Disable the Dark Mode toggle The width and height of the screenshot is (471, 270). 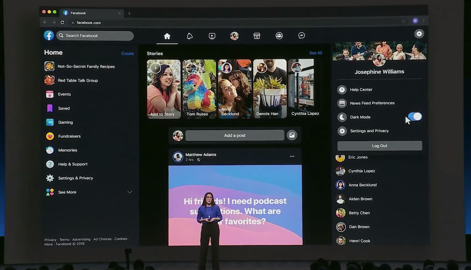tap(415, 117)
